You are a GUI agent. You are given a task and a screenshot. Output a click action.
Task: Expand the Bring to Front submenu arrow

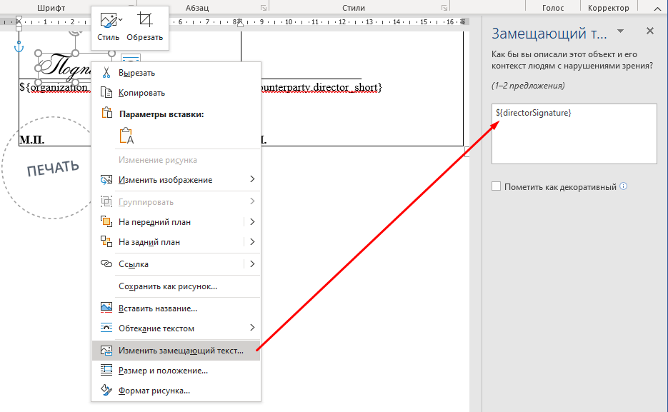click(252, 222)
